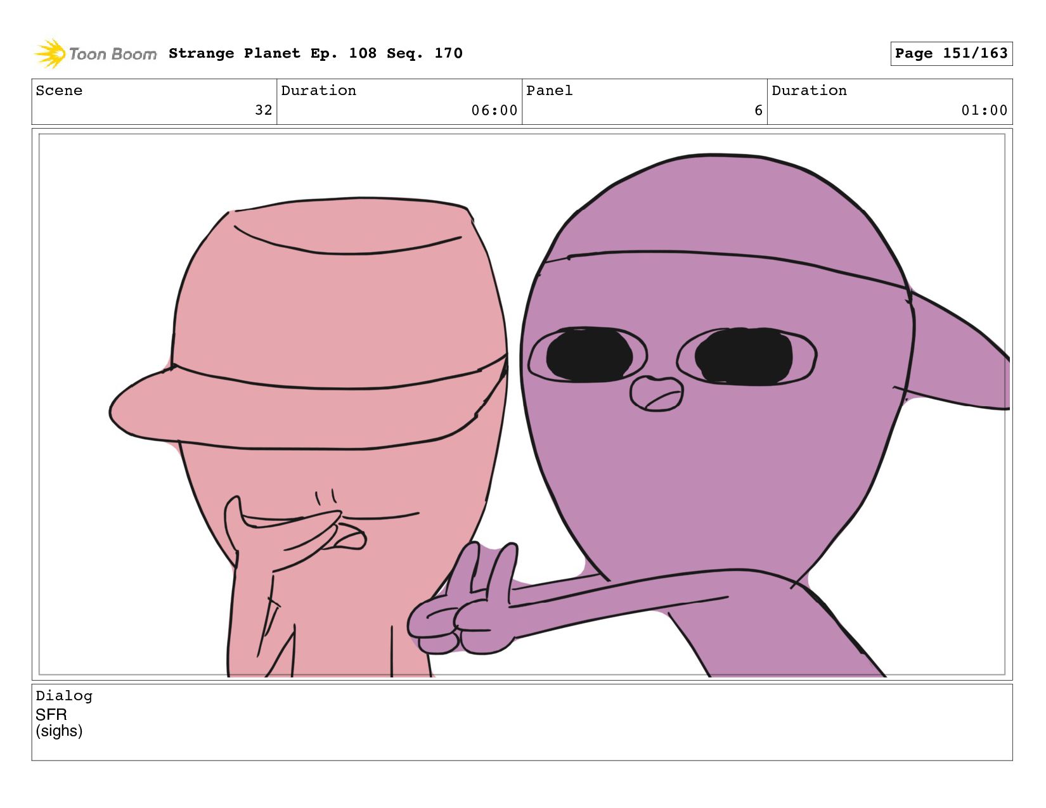Click the 'Scene' header label

(59, 91)
